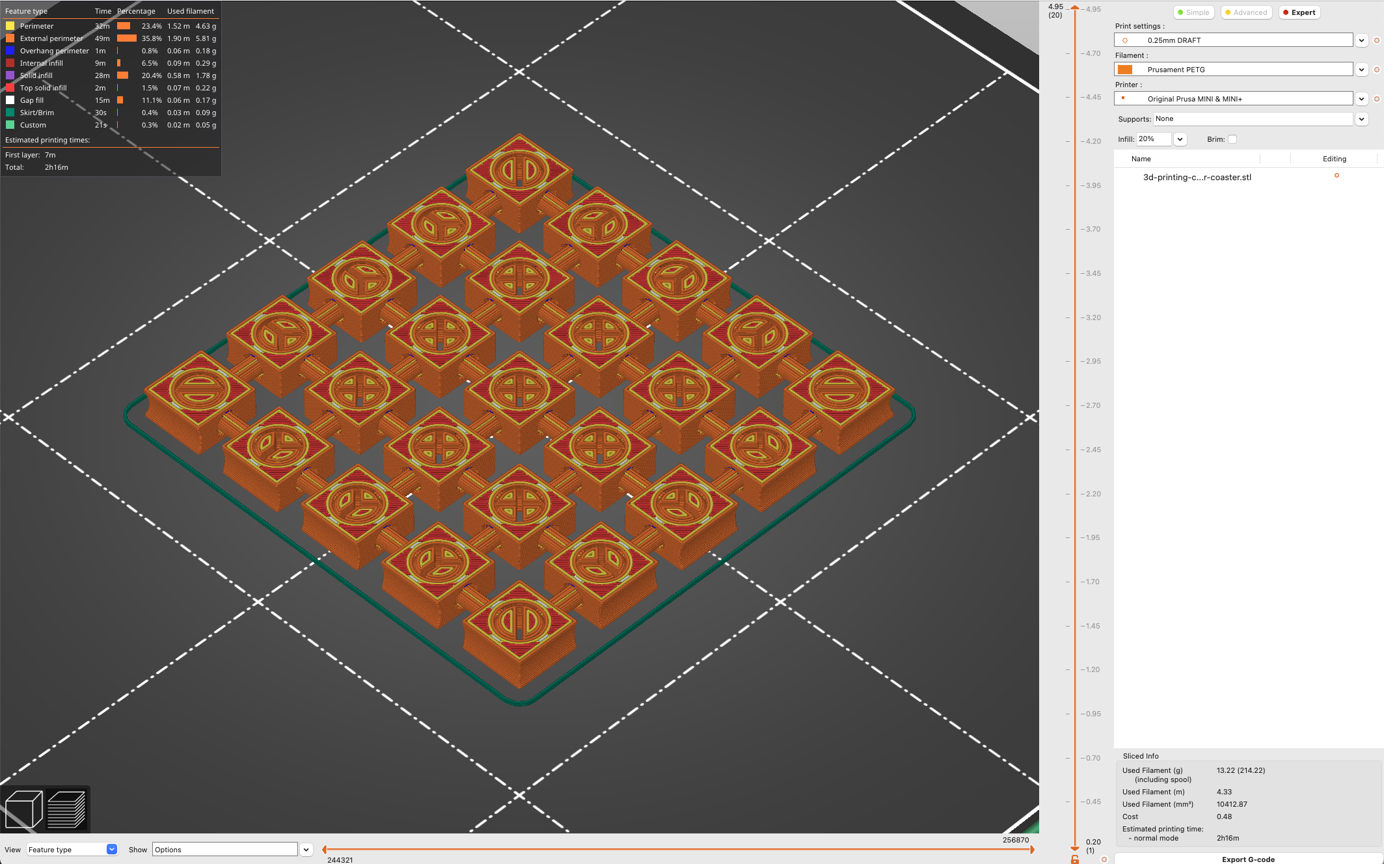Viewport: 1384px width, 864px height.
Task: Click the editing gear for 3d-printing coaster.stl
Action: click(x=1336, y=176)
